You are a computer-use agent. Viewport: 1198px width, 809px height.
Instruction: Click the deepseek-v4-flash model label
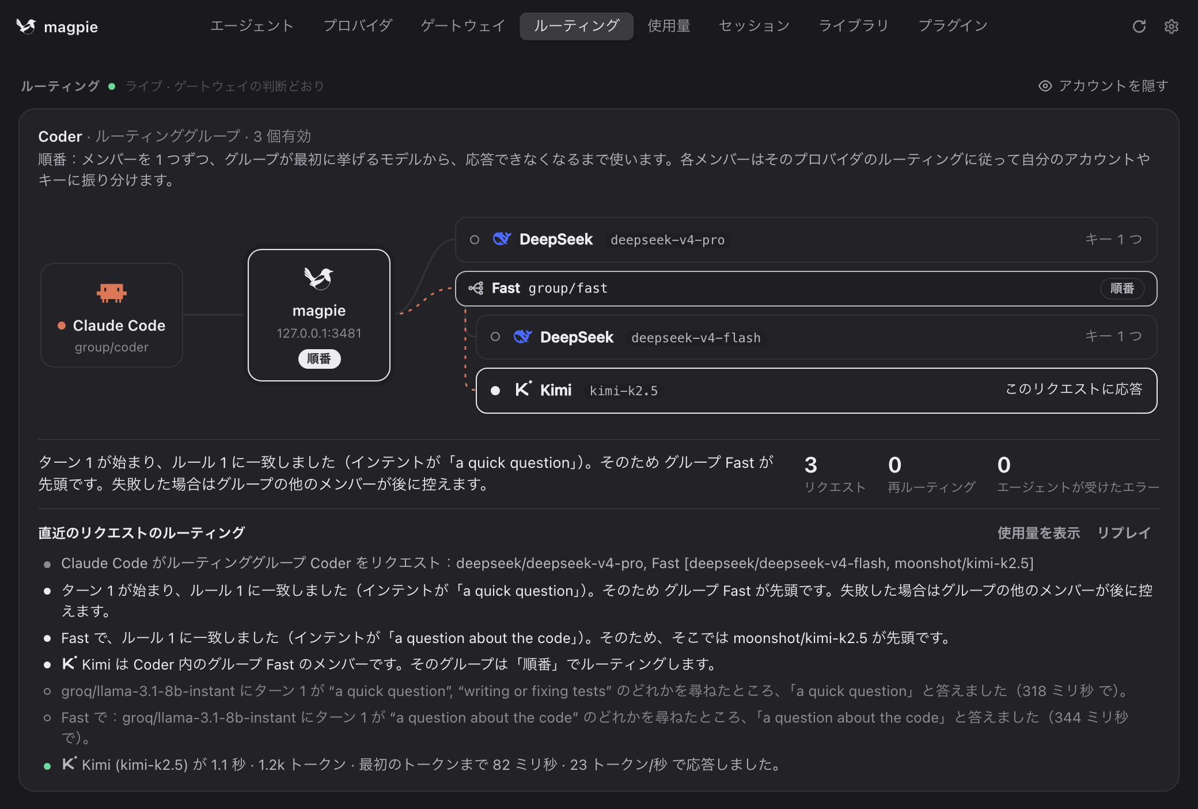coord(696,338)
